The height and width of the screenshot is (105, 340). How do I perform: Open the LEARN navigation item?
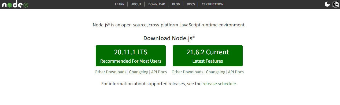(120, 4)
